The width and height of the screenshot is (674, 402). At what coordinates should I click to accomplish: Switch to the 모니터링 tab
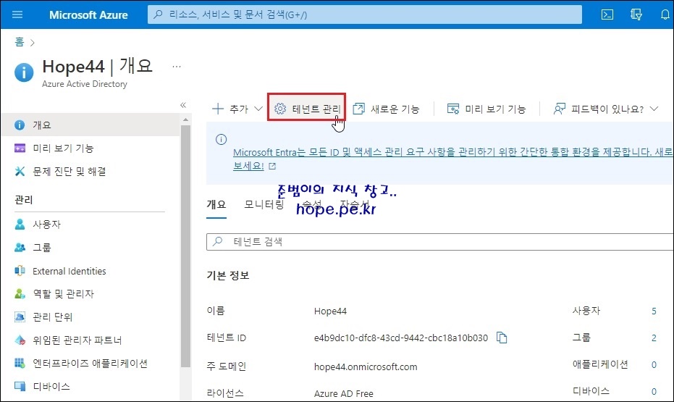[264, 205]
